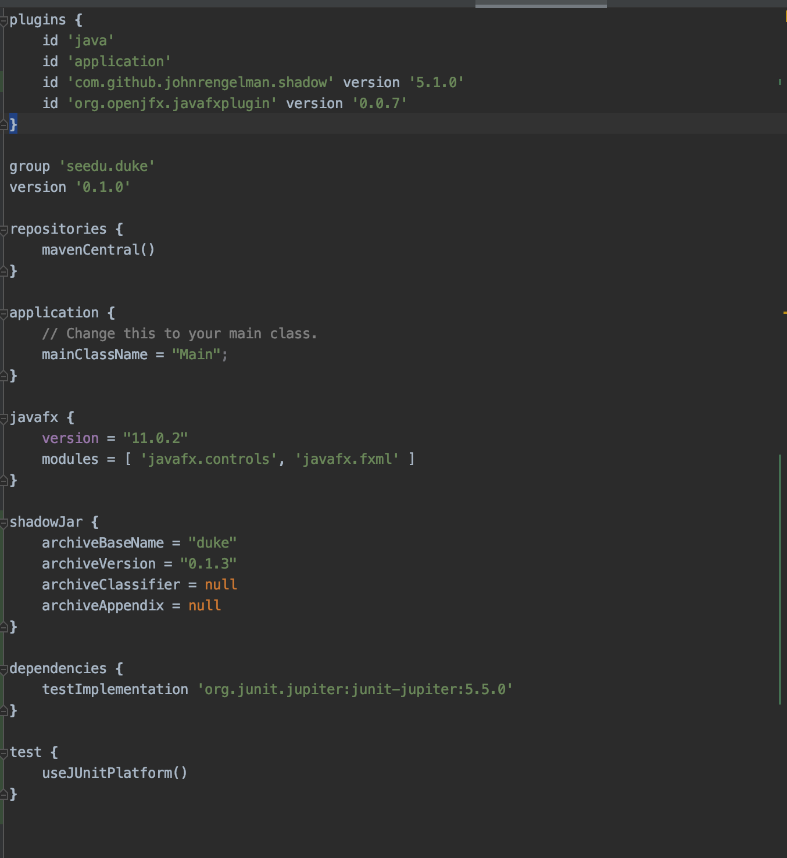787x858 pixels.
Task: Click the 'javafx.fxml' module string
Action: (347, 459)
